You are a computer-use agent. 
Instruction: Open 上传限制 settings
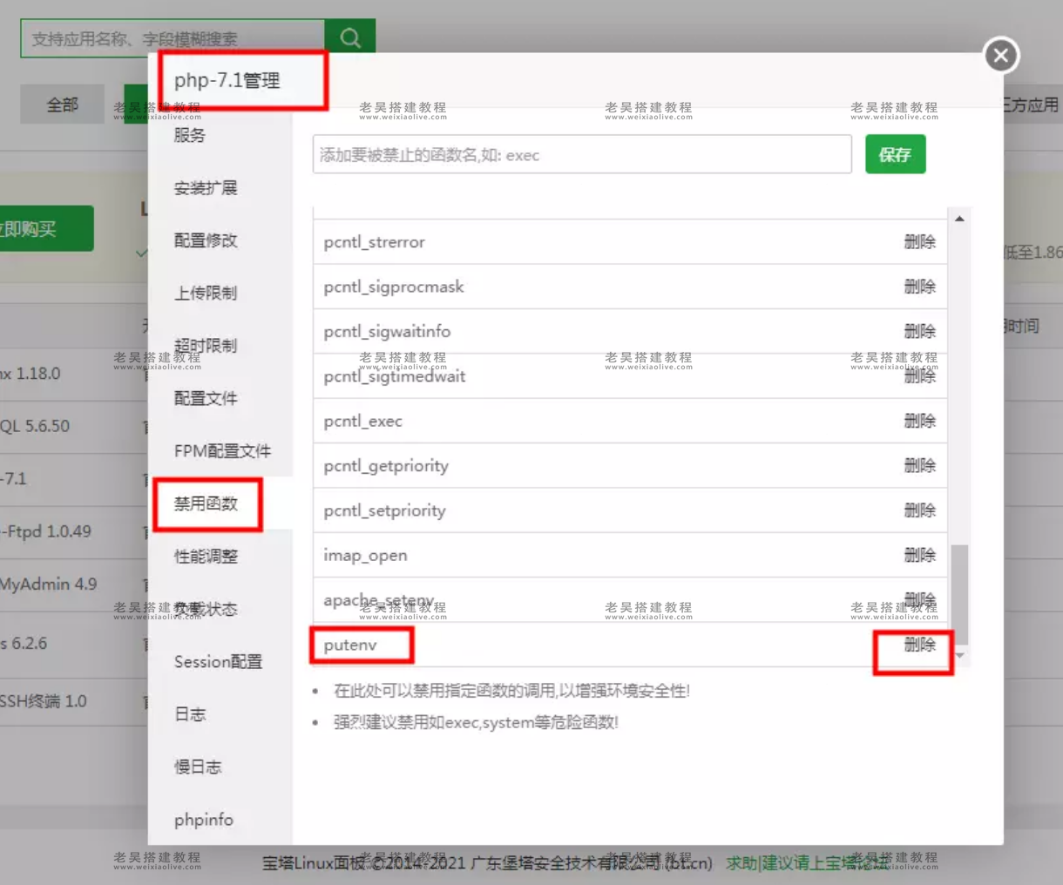click(204, 293)
